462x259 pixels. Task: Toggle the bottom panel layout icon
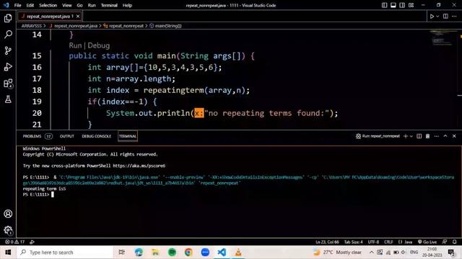(393, 5)
